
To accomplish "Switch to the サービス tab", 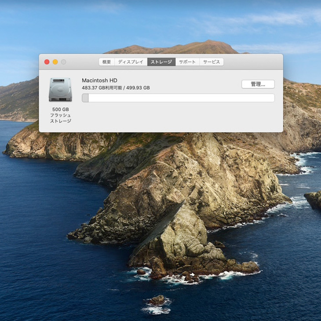I will pos(212,62).
